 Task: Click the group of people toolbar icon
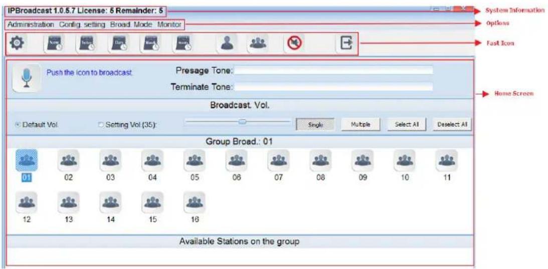258,43
